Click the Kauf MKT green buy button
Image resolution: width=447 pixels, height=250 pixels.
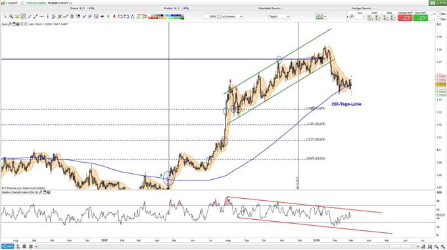click(421, 18)
